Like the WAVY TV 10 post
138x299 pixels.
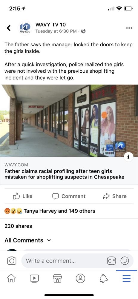tap(23, 196)
